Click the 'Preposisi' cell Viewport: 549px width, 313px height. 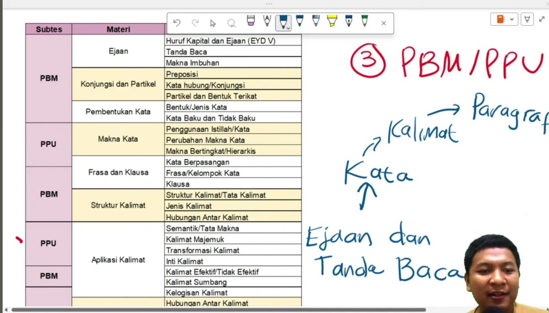233,73
